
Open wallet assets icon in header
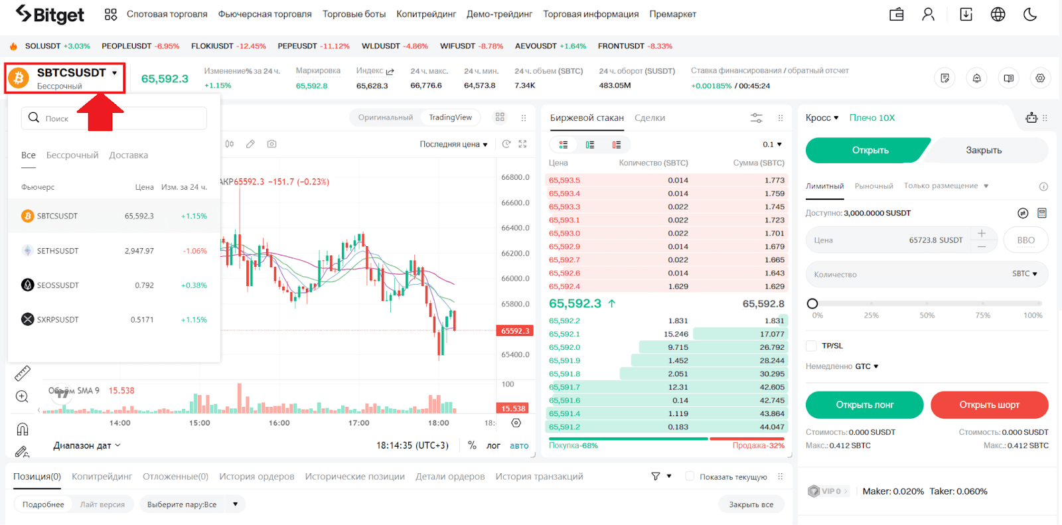[896, 15]
